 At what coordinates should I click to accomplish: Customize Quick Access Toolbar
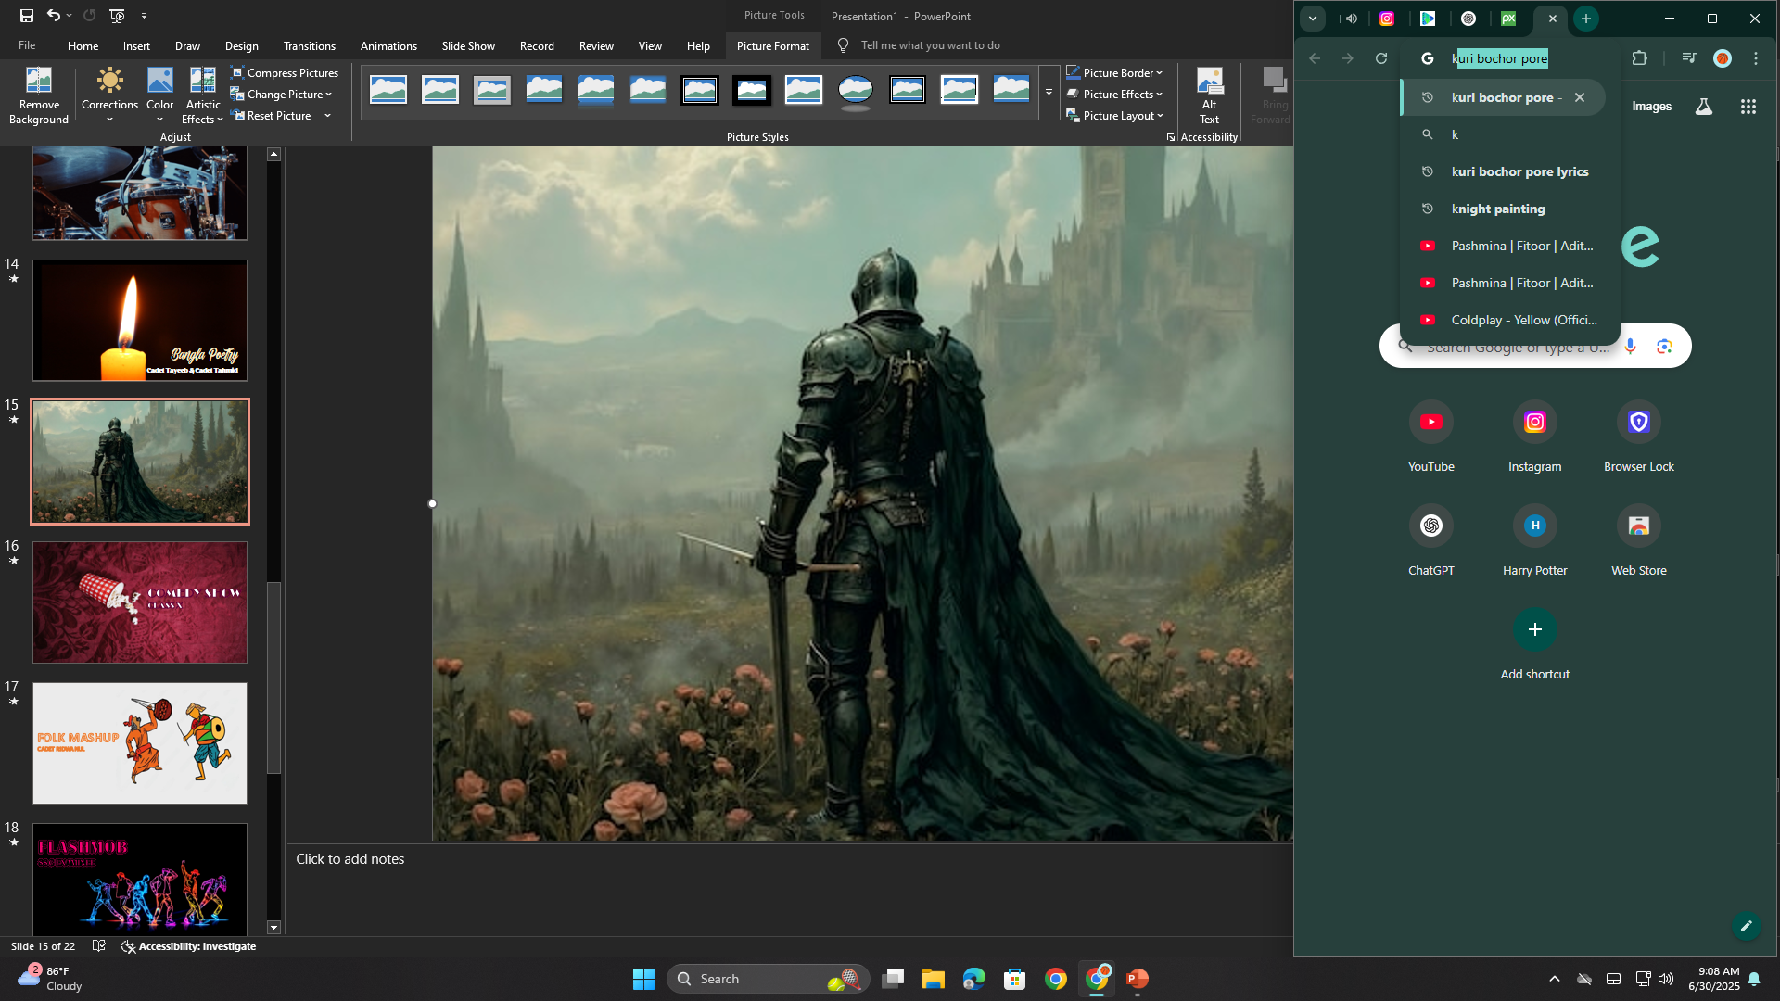tap(144, 16)
